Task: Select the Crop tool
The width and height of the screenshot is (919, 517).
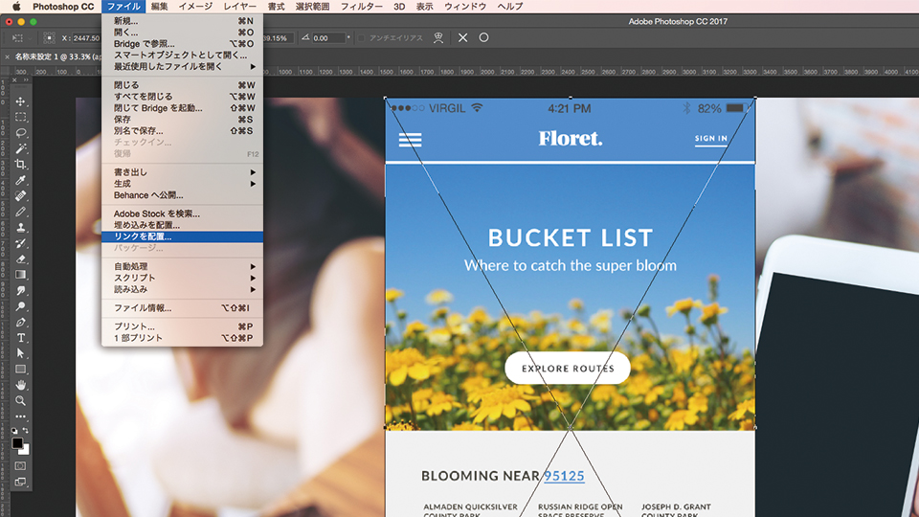Action: (20, 165)
